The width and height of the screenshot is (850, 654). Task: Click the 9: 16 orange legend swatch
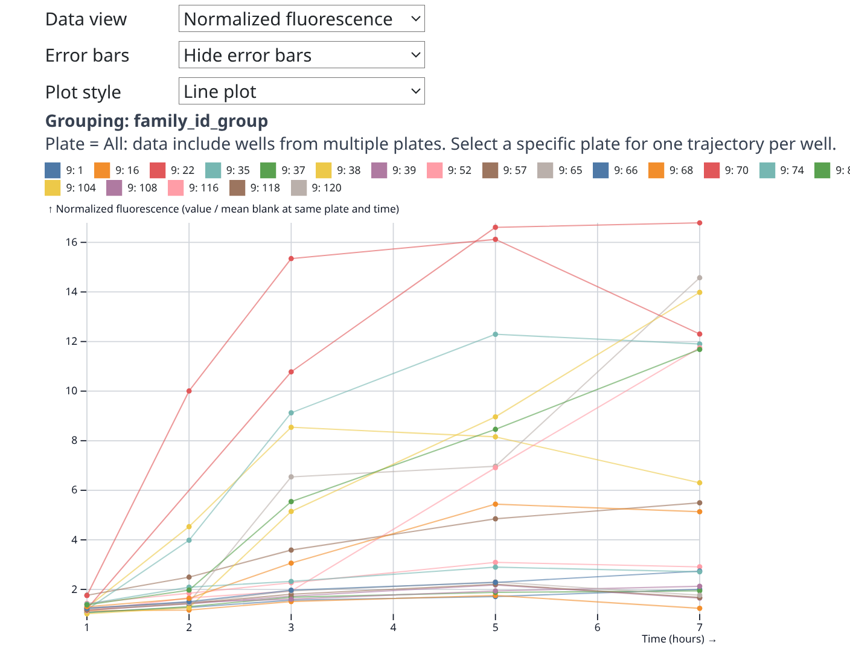click(103, 170)
